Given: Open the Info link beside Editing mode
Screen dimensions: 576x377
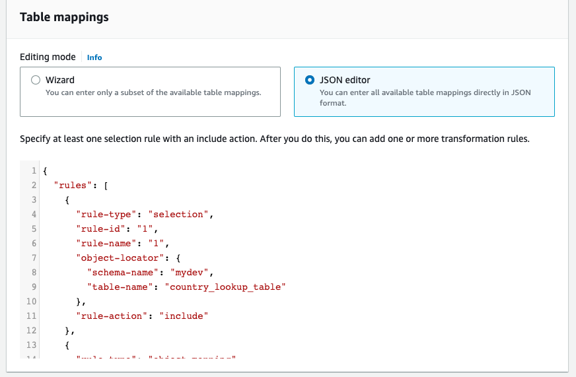Looking at the screenshot, I should point(94,57).
